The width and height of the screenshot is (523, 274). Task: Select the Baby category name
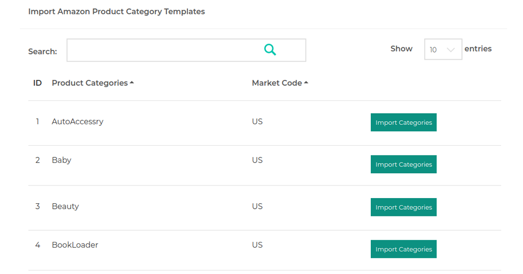[x=61, y=160]
